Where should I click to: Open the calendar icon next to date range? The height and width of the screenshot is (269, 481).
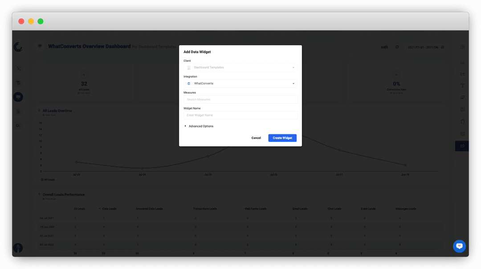(x=442, y=47)
